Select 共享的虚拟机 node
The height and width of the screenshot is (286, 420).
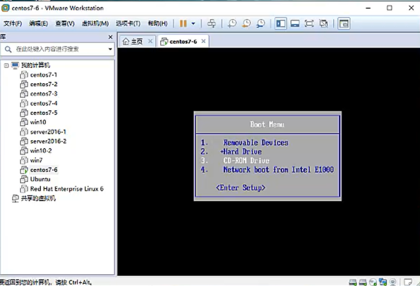click(38, 198)
